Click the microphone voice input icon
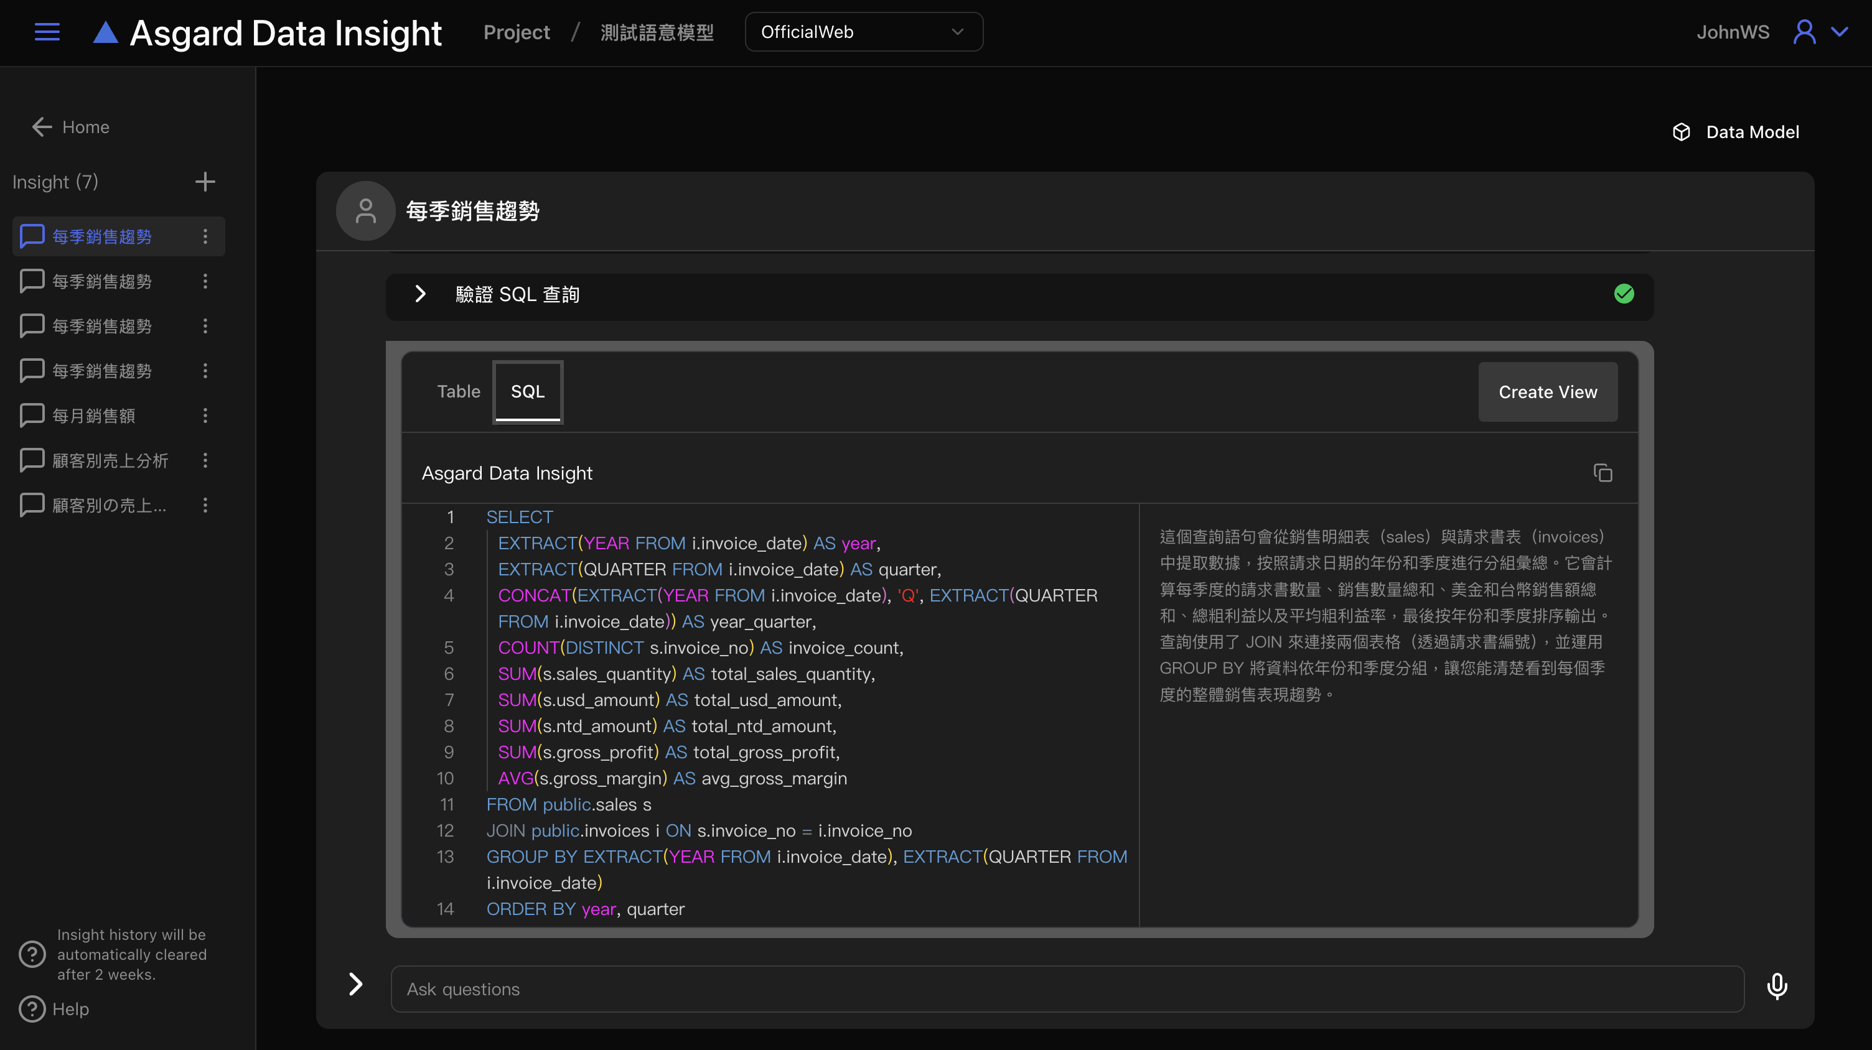 tap(1777, 987)
